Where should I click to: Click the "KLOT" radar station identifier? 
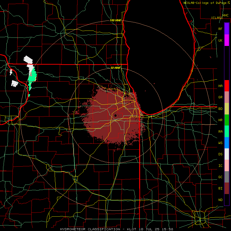(131, 229)
